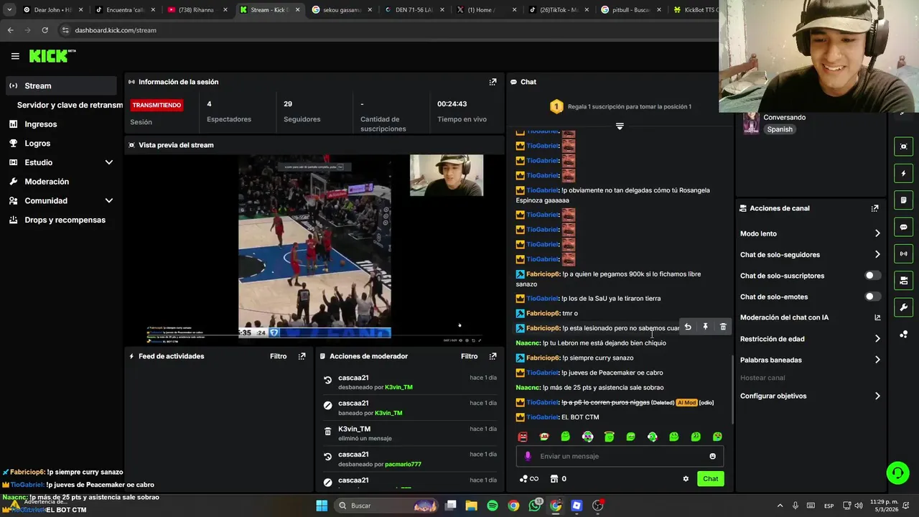Screen dimensions: 919x517
Task: Click the purple microphone icon in message box
Action: pyautogui.click(x=528, y=456)
